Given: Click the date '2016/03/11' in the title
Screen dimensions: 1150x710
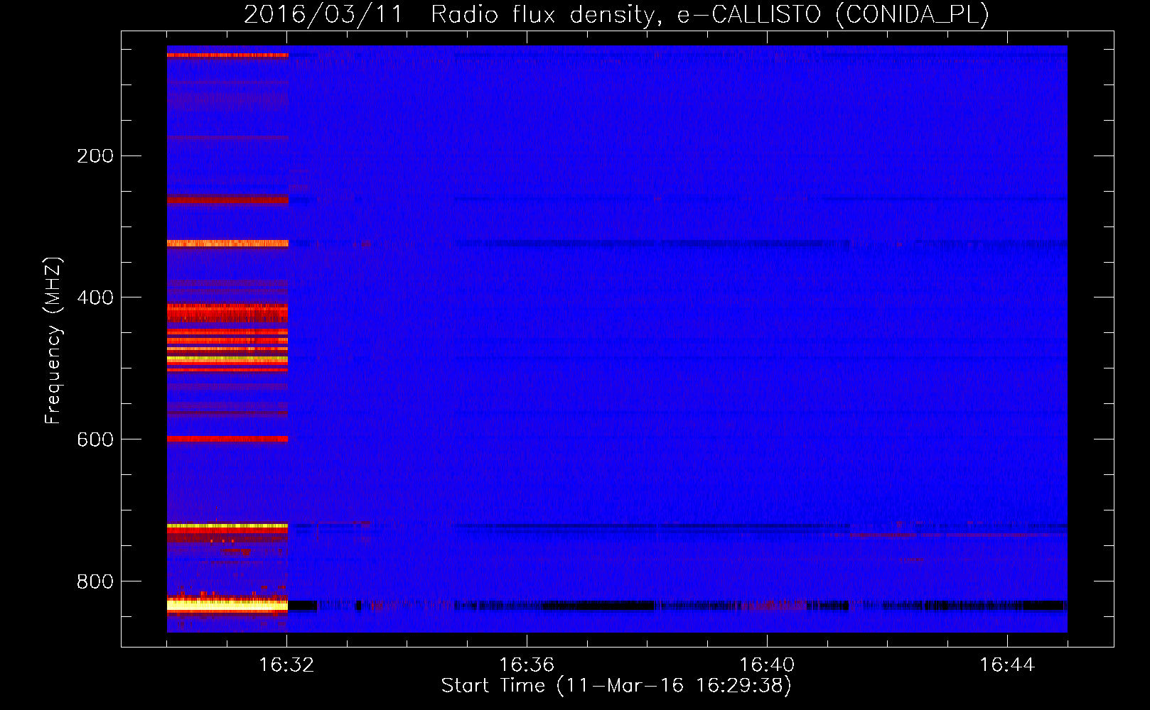Looking at the screenshot, I should 323,14.
